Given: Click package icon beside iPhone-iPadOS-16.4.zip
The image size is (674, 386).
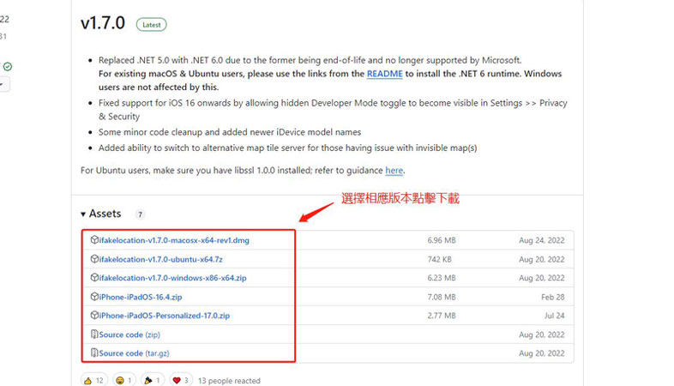Looking at the screenshot, I should (94, 297).
